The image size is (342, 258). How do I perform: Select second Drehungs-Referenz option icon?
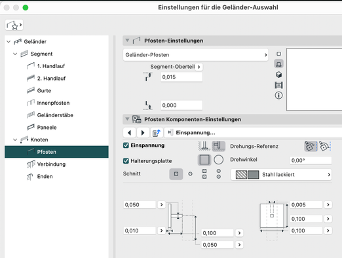click(325, 146)
